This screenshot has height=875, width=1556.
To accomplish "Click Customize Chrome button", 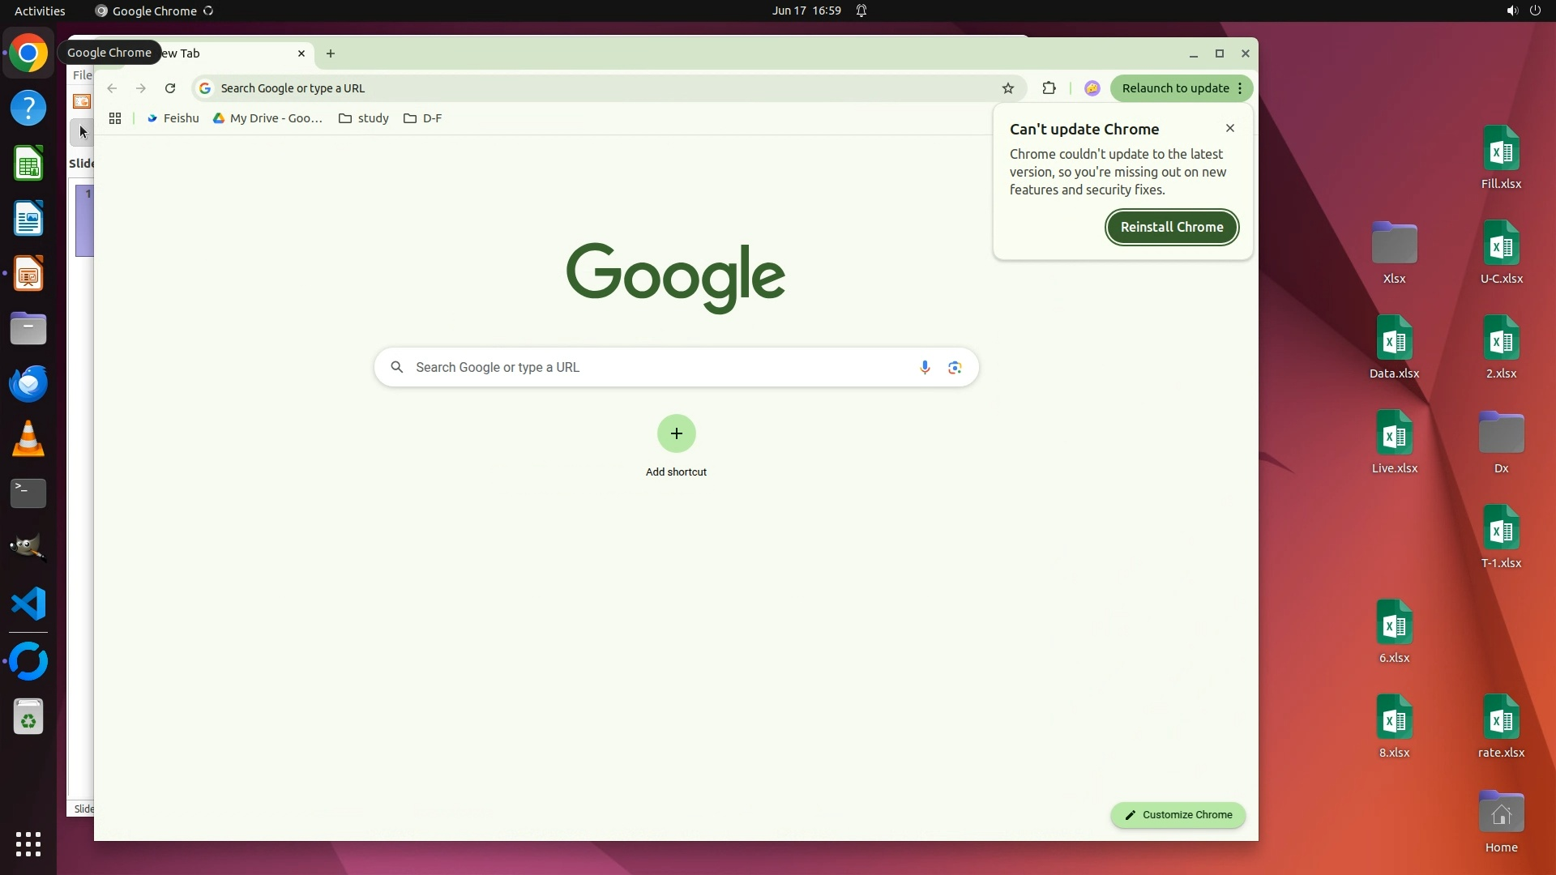I will pyautogui.click(x=1178, y=815).
